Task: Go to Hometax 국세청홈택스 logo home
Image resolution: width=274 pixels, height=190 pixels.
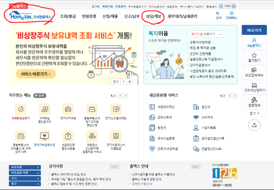Action: click(30, 16)
